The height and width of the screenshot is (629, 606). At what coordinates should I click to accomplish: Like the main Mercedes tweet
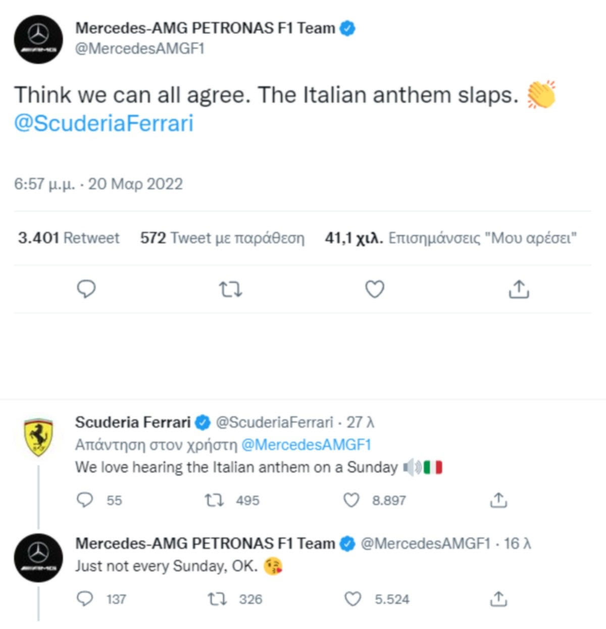coord(375,289)
